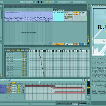This screenshot has width=106, height=106.
Task: Solo the wurli chain ending in 67
Action: [26, 57]
